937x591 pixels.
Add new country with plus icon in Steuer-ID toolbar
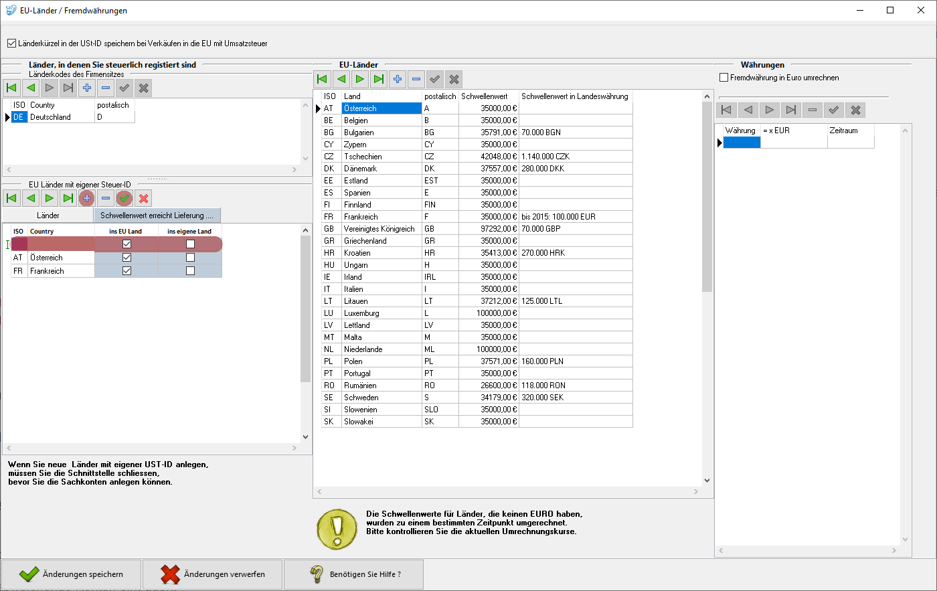pos(87,198)
